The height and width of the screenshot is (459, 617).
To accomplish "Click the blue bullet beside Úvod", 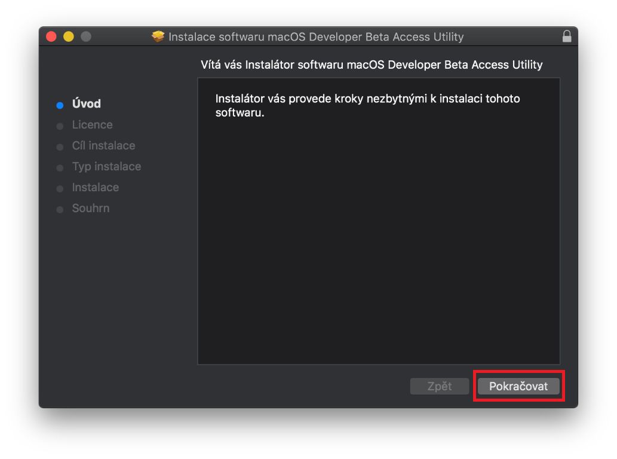I will coord(60,105).
